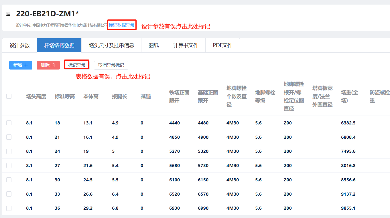390x218 pixels.
Task: Check the row with 标准呼高 36
Action: coord(9,208)
